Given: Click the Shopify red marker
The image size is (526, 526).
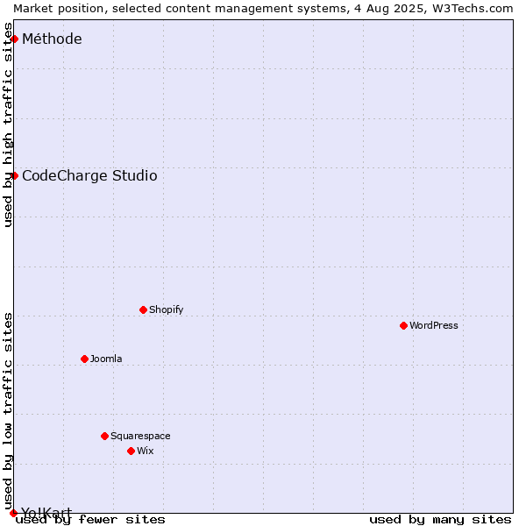Looking at the screenshot, I should click(143, 310).
